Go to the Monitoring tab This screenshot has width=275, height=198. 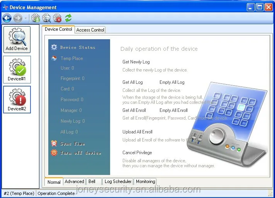145,181
